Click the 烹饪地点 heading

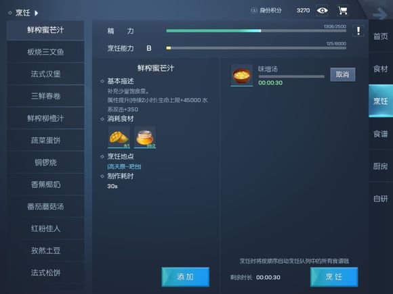tap(121, 157)
